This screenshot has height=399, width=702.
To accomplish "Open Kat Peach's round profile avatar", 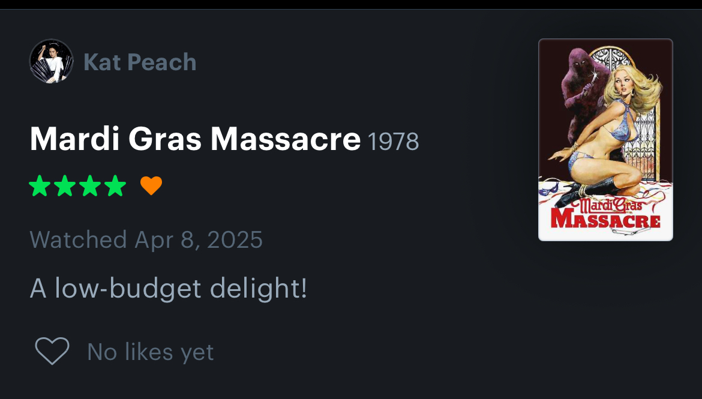I will click(x=52, y=61).
